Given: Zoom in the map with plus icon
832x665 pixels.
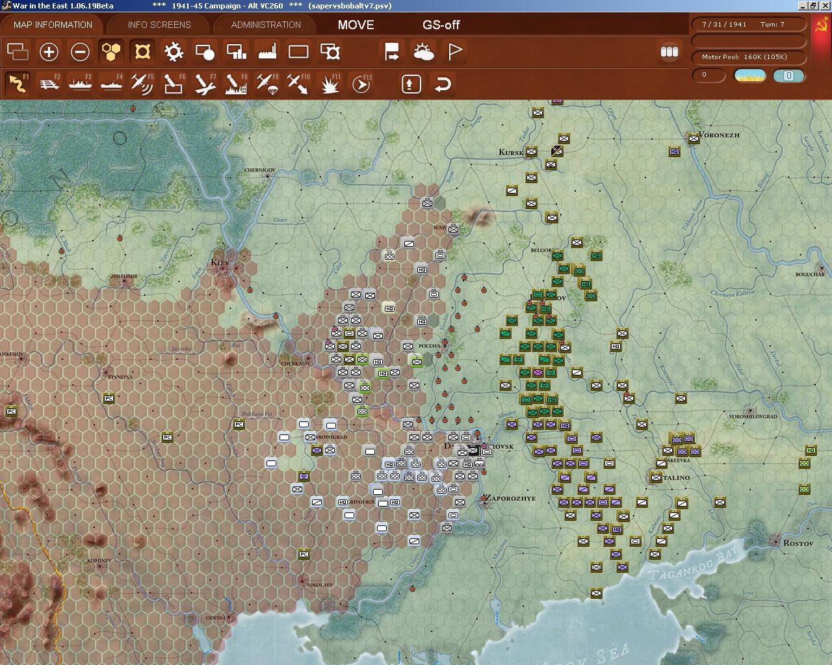Looking at the screenshot, I should (x=49, y=52).
